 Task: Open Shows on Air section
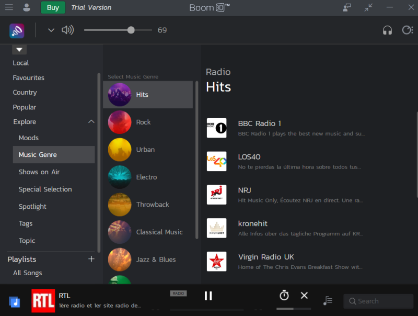(39, 172)
